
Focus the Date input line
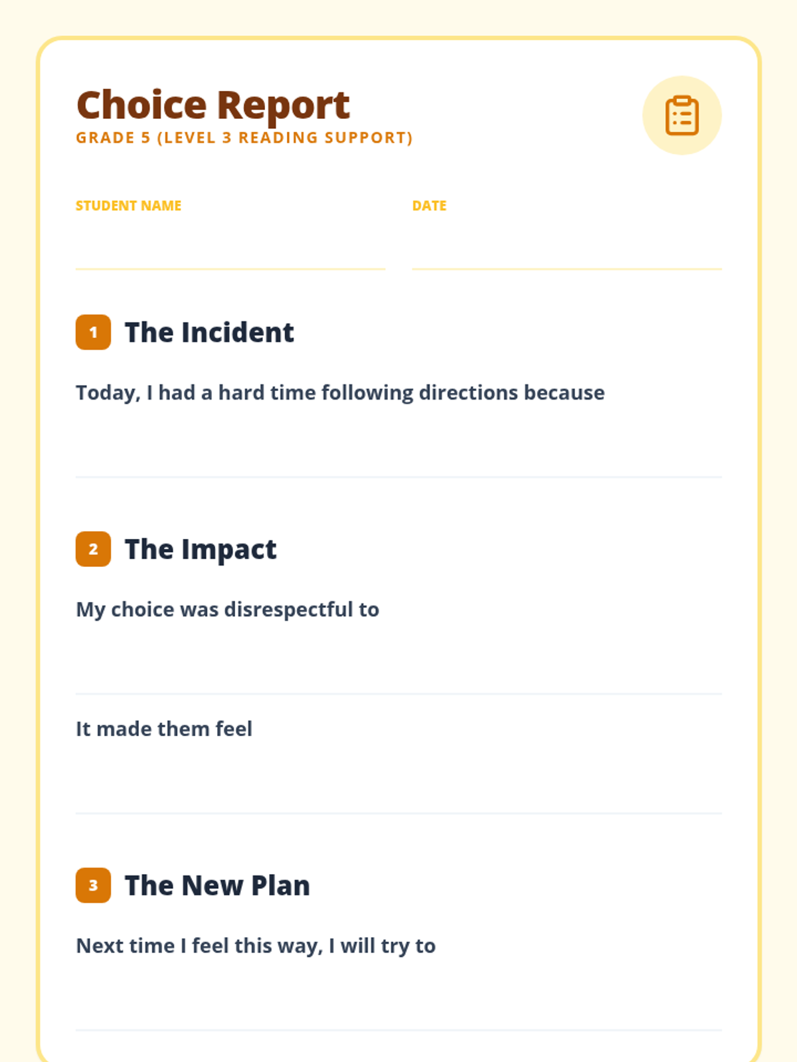(x=567, y=244)
